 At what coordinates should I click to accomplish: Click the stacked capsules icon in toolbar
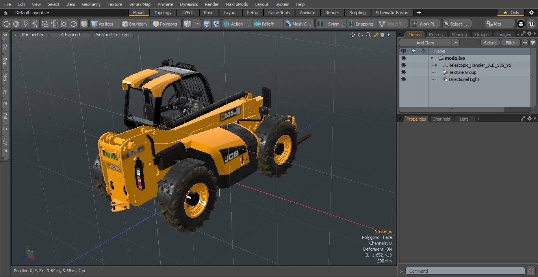point(45,24)
